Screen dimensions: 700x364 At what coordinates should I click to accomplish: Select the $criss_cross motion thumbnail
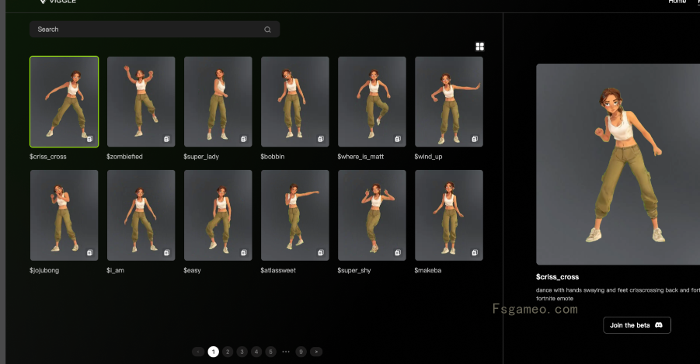64,102
